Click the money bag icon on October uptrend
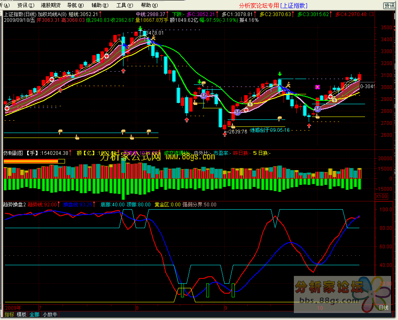Screen dimensions: 398x320 tap(334, 100)
